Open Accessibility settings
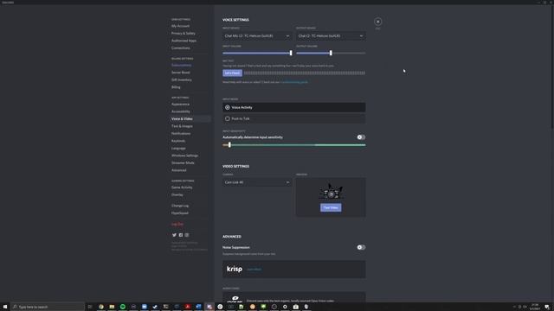554x311 pixels. (181, 111)
